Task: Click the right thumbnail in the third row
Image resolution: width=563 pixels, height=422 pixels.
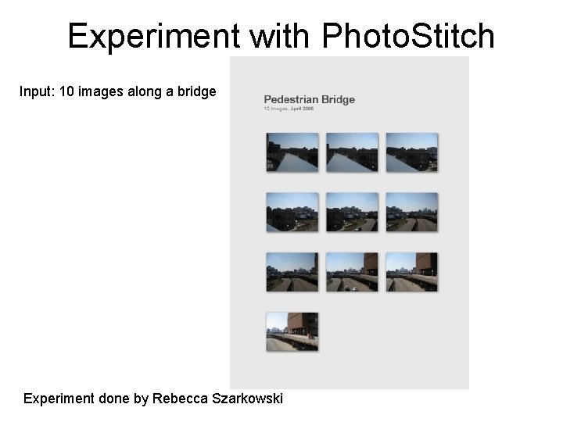Action: click(412, 272)
